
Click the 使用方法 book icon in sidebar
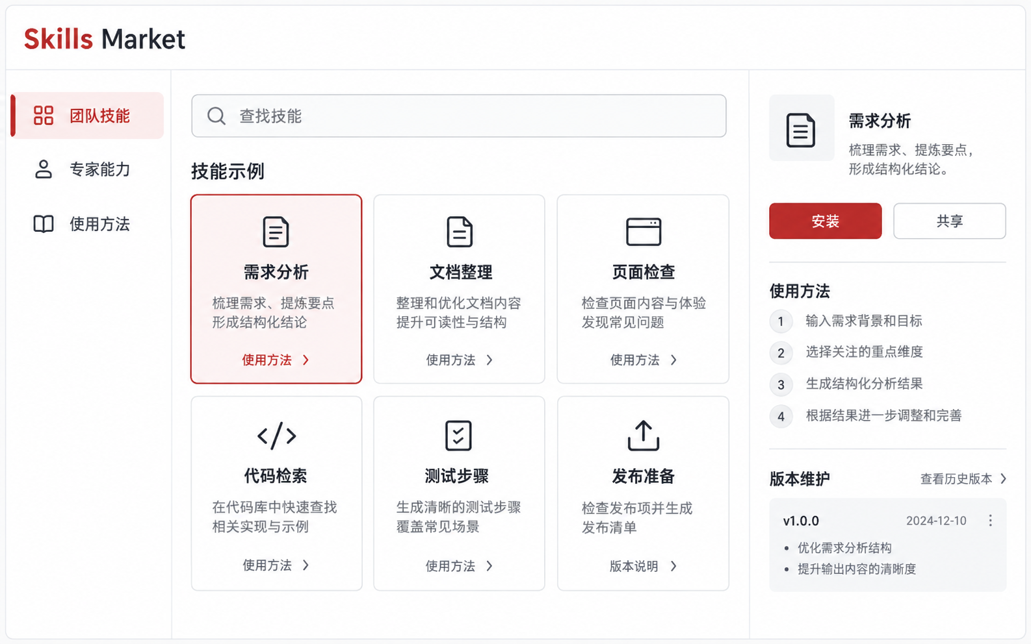tap(44, 224)
